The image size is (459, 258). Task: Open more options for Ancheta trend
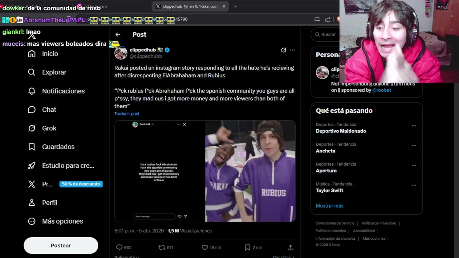coord(414,145)
